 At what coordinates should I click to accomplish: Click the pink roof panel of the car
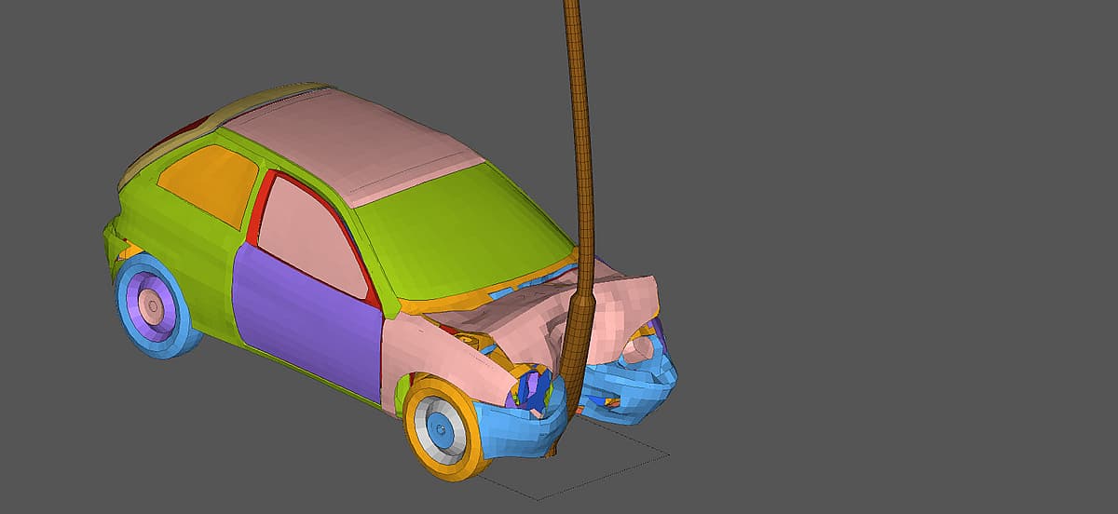coord(354,144)
